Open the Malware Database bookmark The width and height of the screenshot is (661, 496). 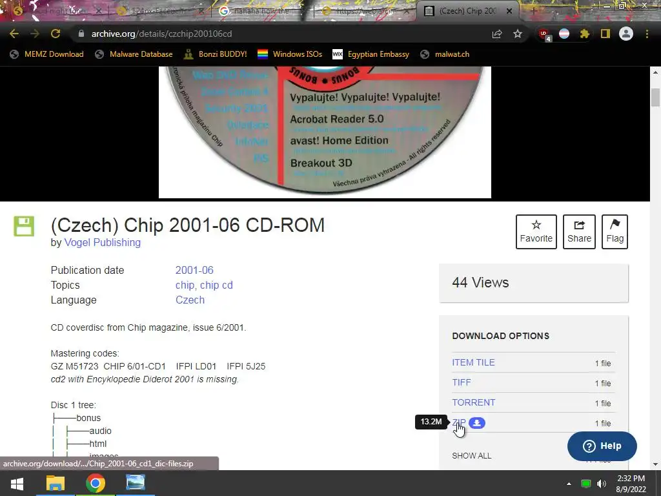coord(134,54)
